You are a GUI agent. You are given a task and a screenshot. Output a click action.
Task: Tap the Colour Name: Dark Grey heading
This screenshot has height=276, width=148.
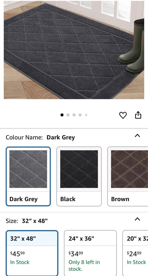[40, 137]
